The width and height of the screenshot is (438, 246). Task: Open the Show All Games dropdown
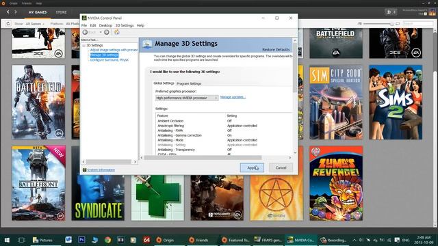coord(35,24)
